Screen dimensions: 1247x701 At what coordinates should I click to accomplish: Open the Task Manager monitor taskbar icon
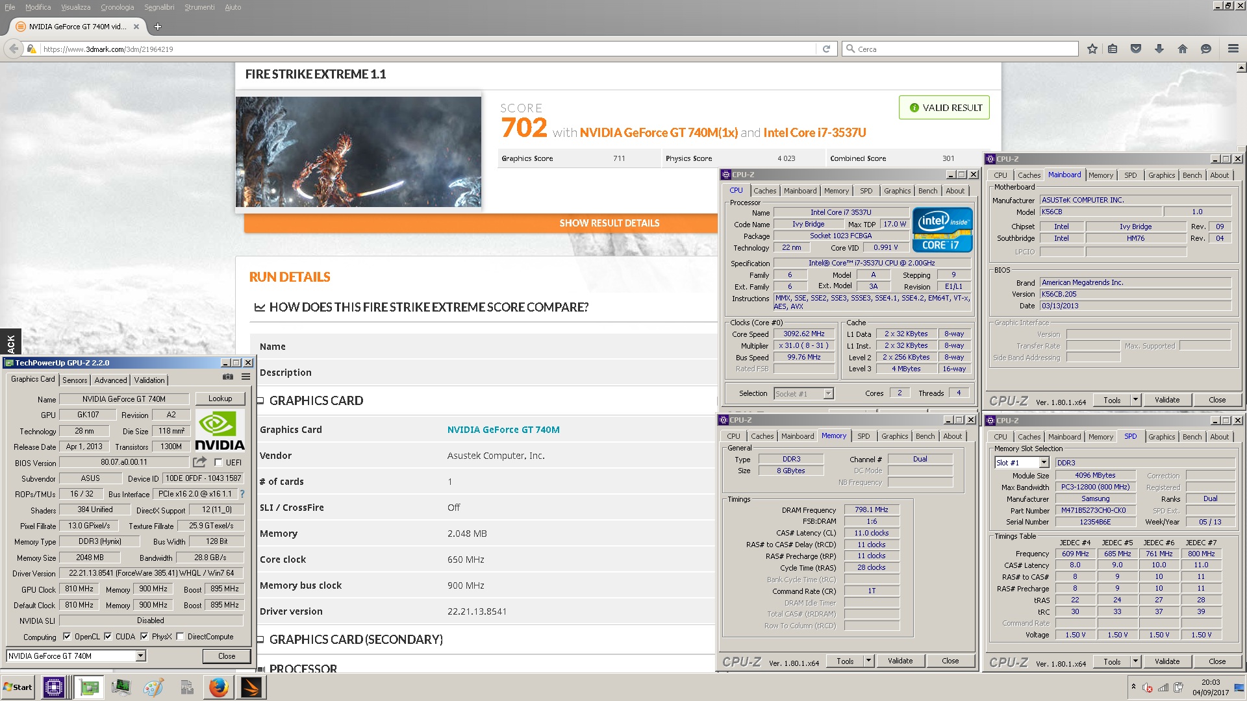click(121, 687)
